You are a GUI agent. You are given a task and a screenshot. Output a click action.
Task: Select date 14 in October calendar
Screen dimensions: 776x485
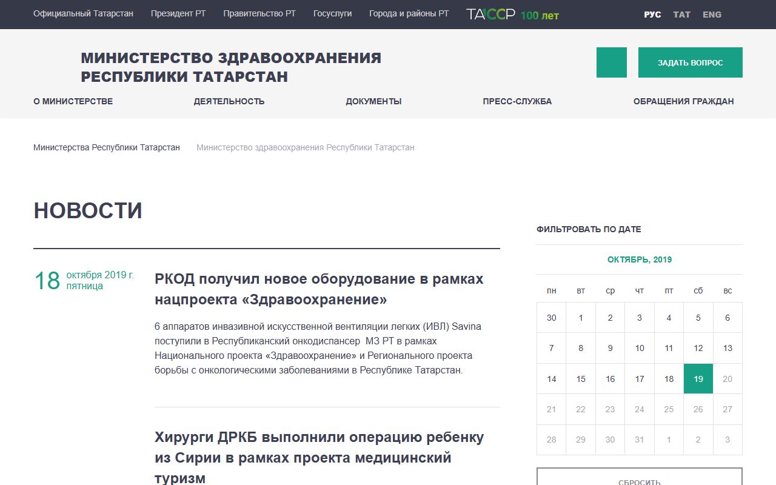pos(551,379)
